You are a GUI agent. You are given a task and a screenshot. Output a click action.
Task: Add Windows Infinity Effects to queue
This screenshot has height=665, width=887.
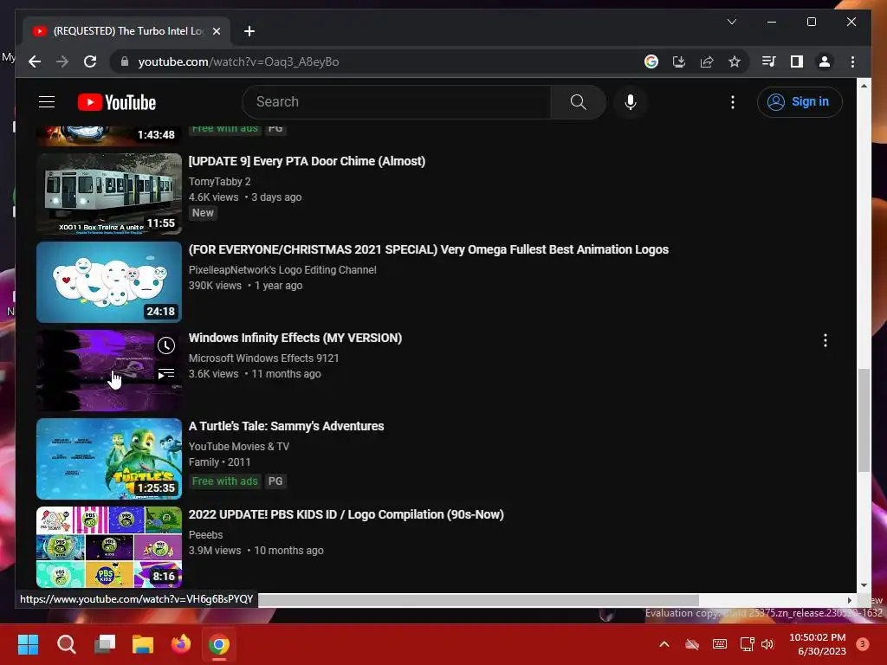[165, 373]
